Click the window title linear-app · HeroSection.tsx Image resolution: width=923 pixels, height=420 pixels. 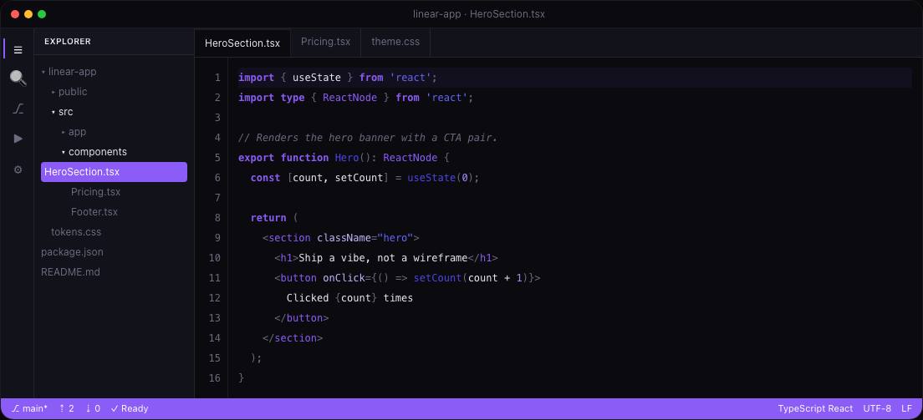[478, 14]
